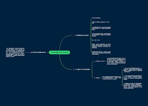This screenshot has height=106, width=148.
Task: Click description paragraph right of (二) 特殊情况
Action: pos(112,78)
